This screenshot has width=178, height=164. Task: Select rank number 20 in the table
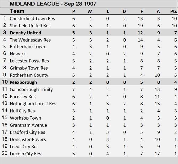coord(5,154)
